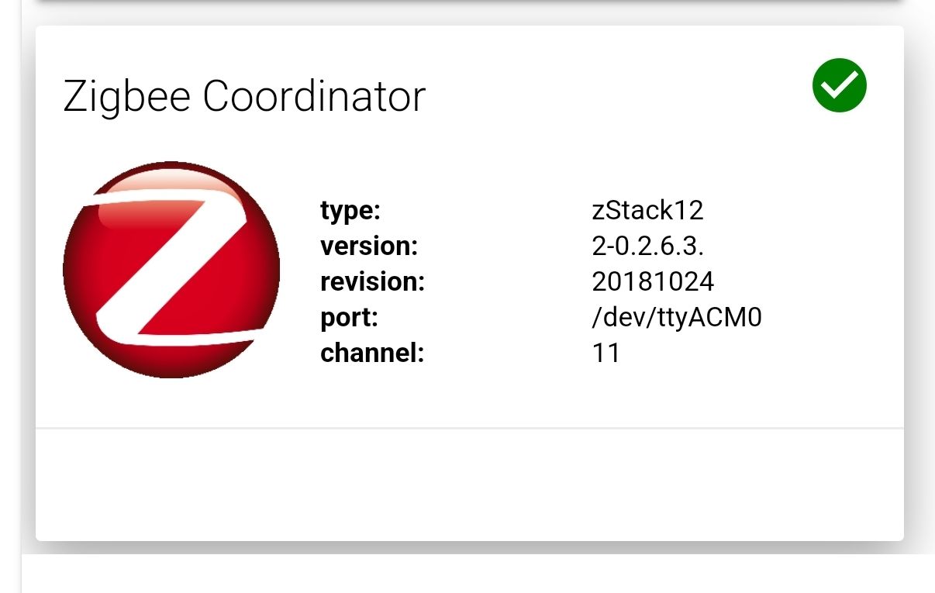
Task: Click the green checkmark status icon
Action: [839, 85]
